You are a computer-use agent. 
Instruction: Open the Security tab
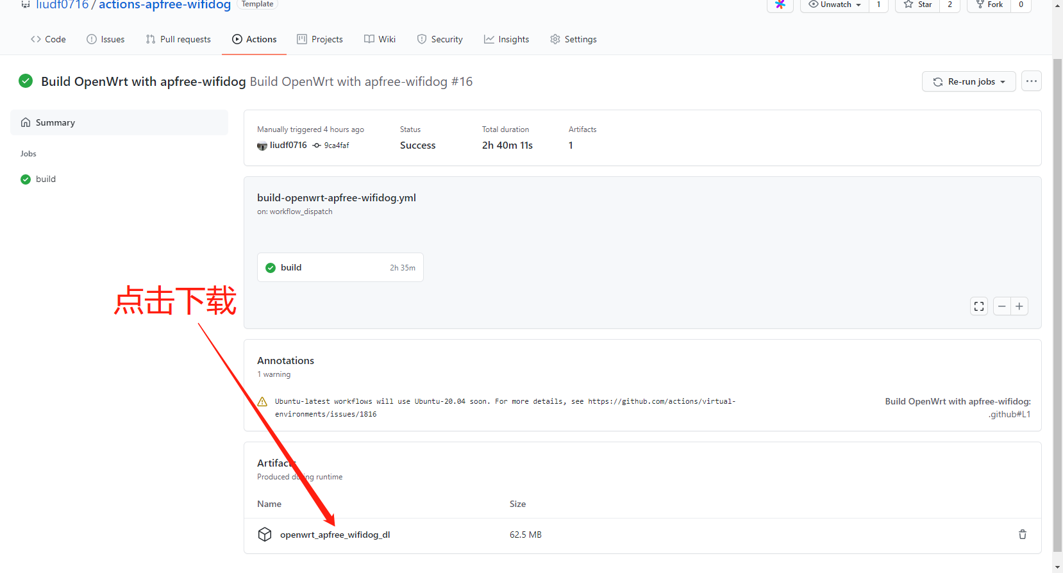440,39
